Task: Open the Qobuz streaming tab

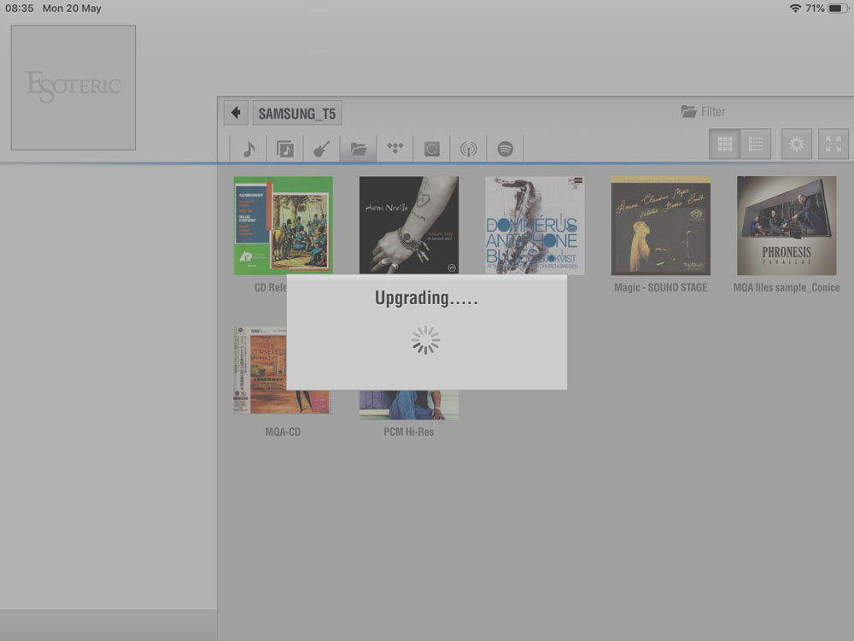Action: pos(431,149)
